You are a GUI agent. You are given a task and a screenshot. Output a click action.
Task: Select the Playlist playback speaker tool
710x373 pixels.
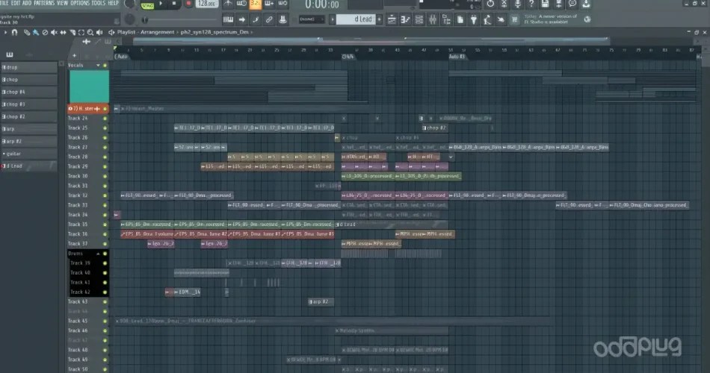[x=99, y=32]
